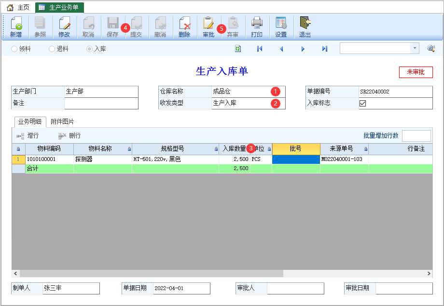Image resolution: width=444 pixels, height=306 pixels.
Task: Select the 领料 radio button
Action: point(14,49)
